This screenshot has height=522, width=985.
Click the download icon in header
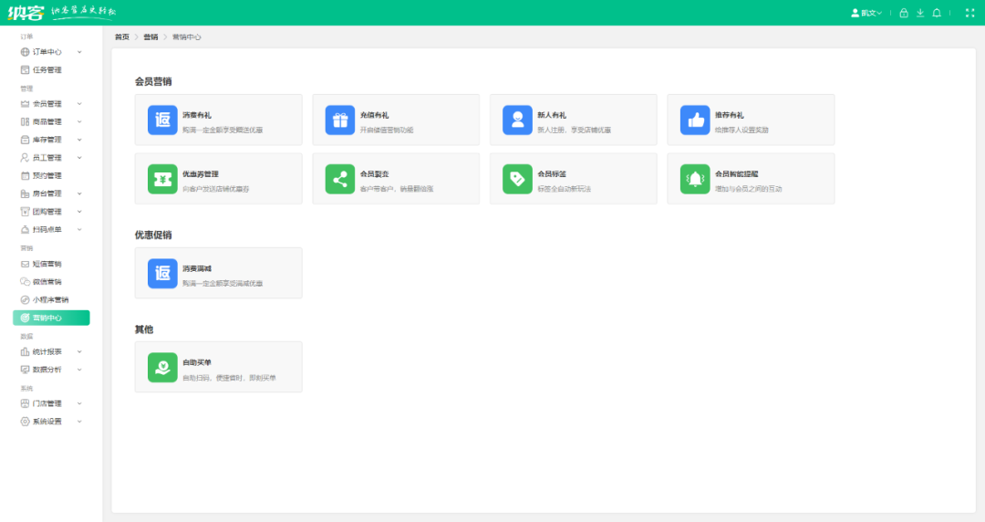pos(920,13)
